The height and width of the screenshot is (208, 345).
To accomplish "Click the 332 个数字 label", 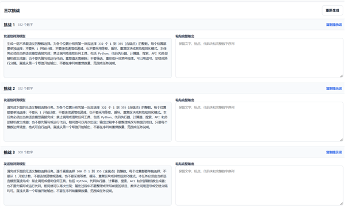I will pos(25,25).
